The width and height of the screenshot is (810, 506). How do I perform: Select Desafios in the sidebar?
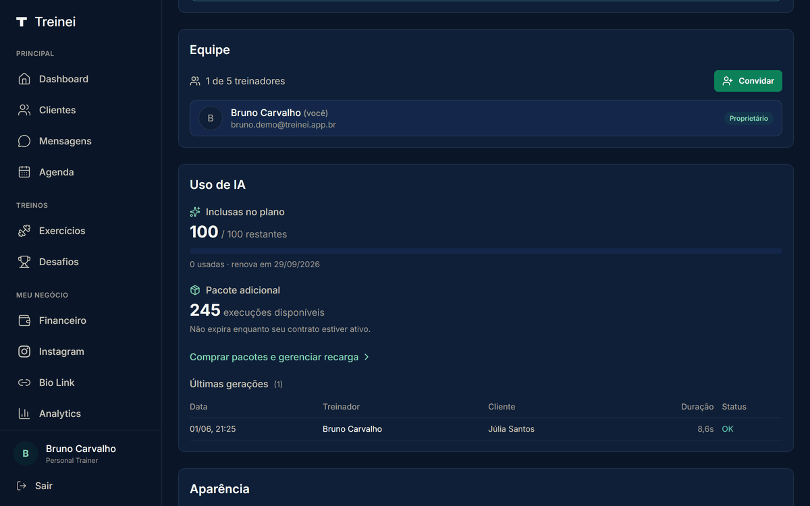pyautogui.click(x=81, y=262)
